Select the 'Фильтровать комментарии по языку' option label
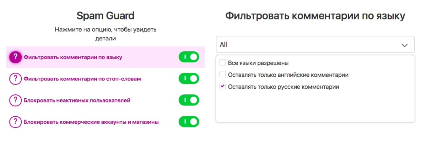Screen dimensions: 422x148 point(73,57)
